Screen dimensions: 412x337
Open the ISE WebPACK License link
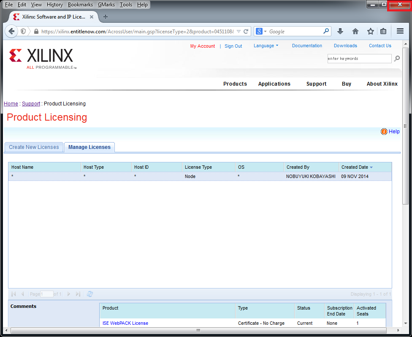click(x=125, y=323)
